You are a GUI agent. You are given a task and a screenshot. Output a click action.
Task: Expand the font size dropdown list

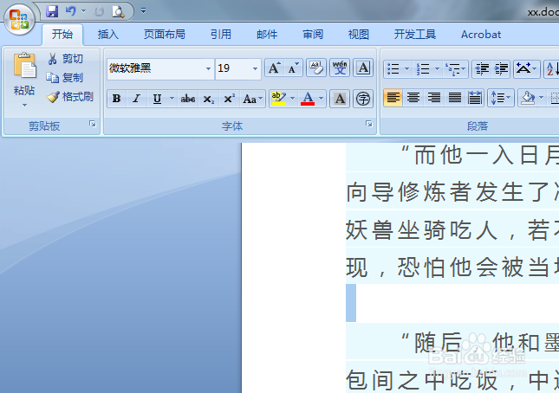click(x=256, y=68)
